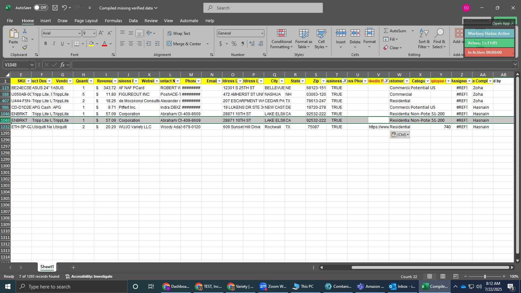Click Accessibility: Investigate in status bar

(x=89, y=276)
